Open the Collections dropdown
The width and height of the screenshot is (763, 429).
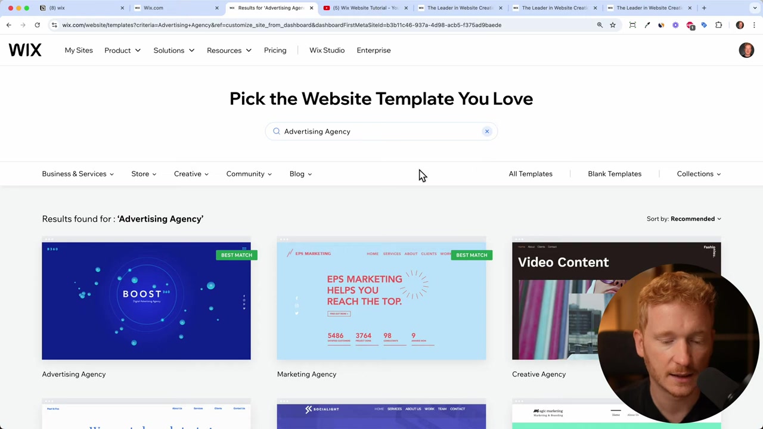(x=699, y=174)
